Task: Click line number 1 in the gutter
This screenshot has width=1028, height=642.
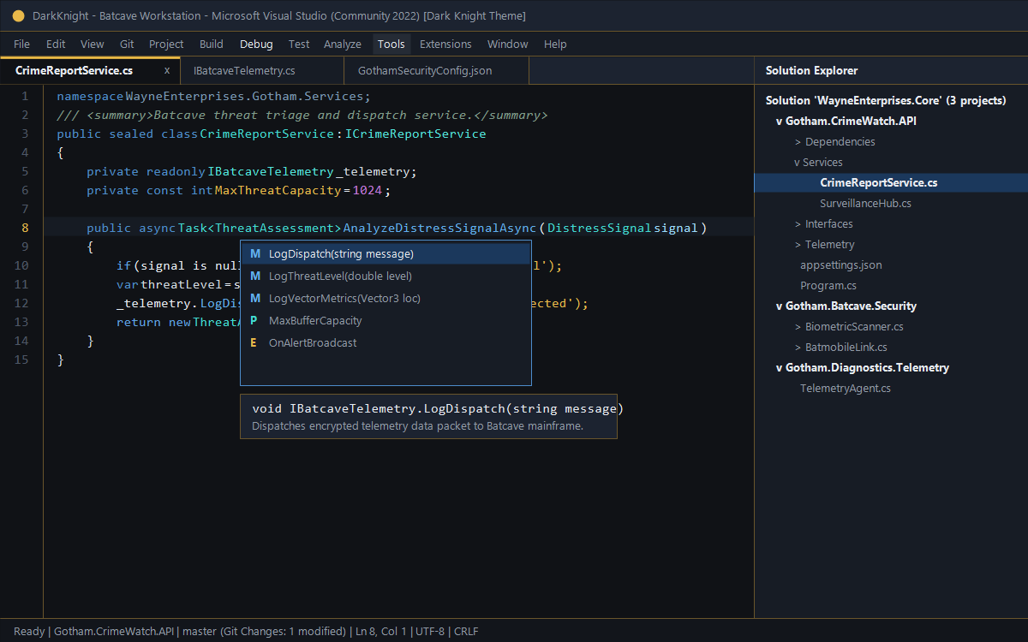Action: 25,96
